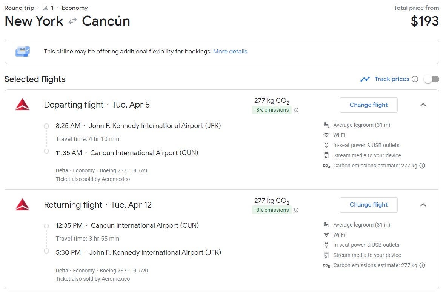Image resolution: width=446 pixels, height=295 pixels.
Task: Click the Delta logo on departing flight
Action: (x=22, y=105)
